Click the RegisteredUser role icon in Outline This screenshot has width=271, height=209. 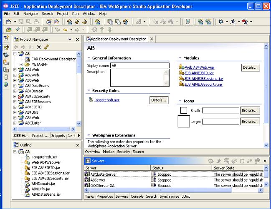coord(28,157)
